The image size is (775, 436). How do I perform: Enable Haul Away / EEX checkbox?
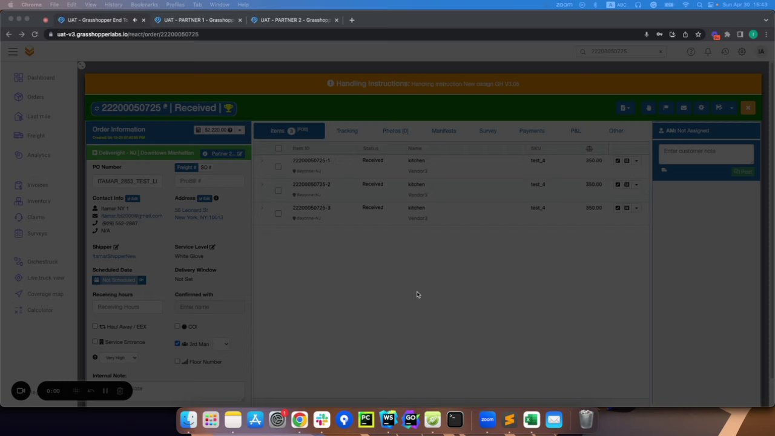(95, 326)
